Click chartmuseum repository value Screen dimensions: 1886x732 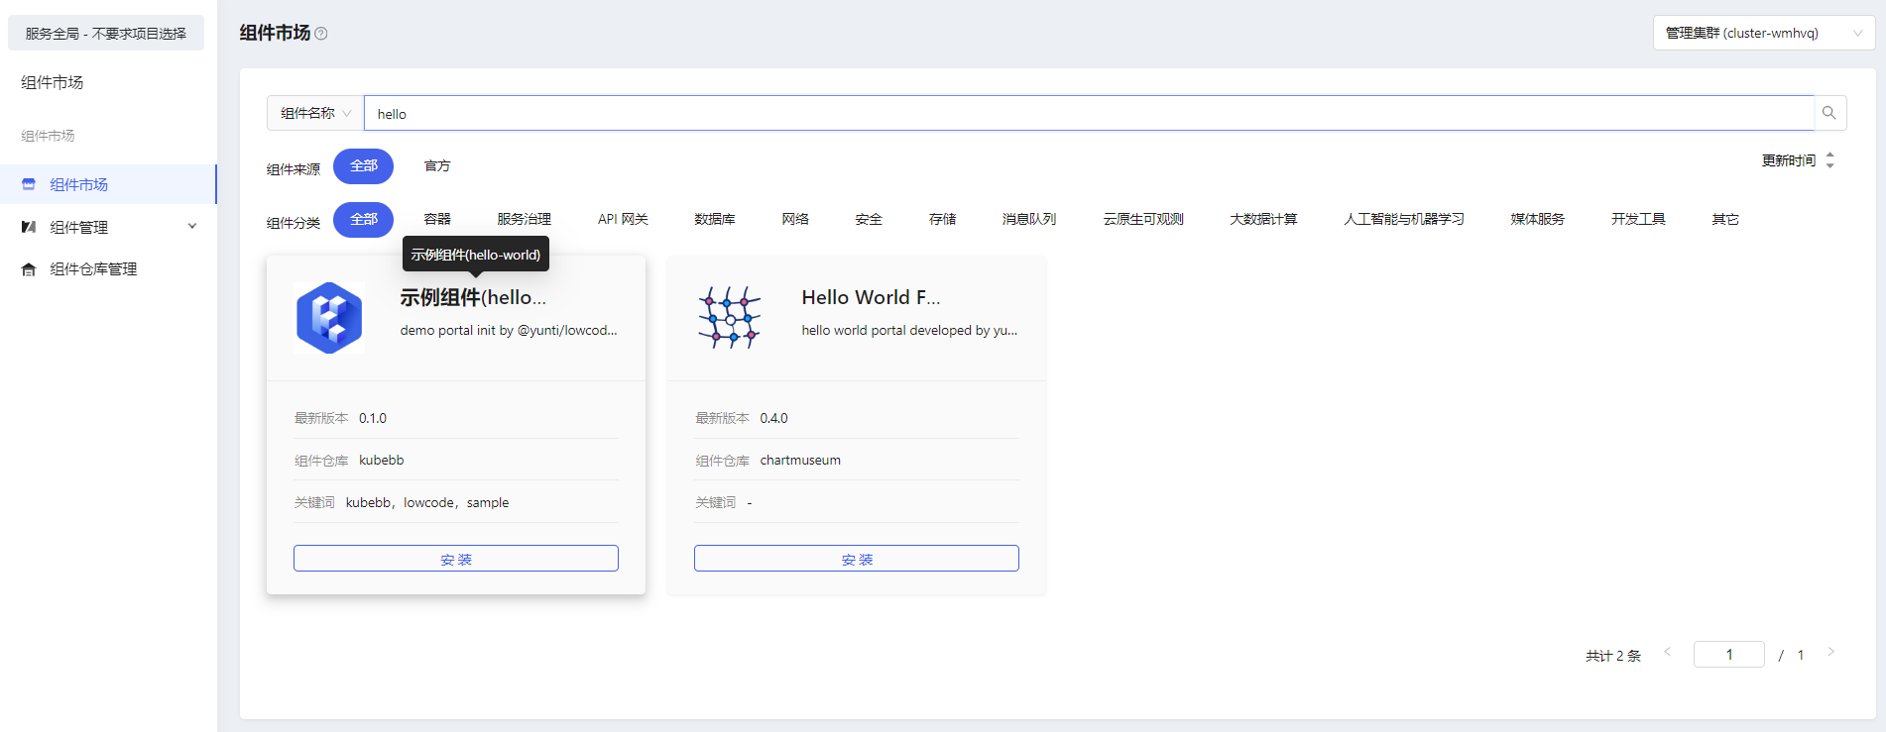(800, 460)
